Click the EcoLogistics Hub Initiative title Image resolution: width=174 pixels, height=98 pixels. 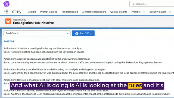click(x=33, y=23)
